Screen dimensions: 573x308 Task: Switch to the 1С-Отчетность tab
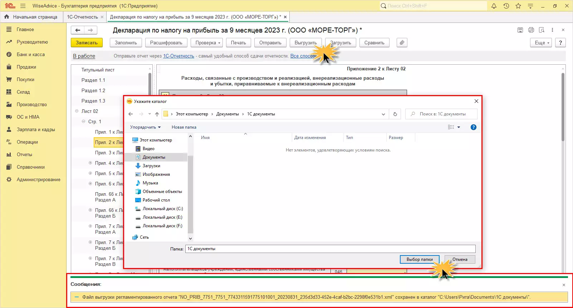click(x=82, y=17)
